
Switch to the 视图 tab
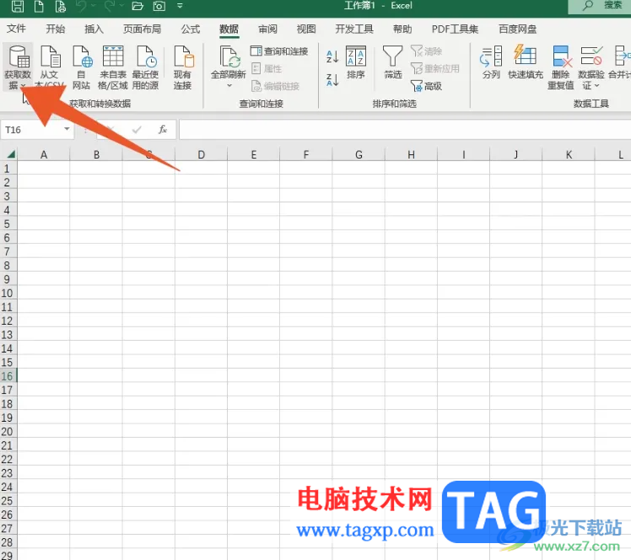[x=306, y=29]
